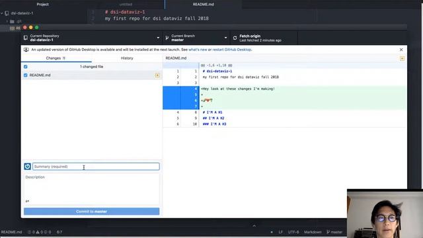Click README.md filename in diff header
Image resolution: width=423 pixels, height=238 pixels.
coord(176,58)
